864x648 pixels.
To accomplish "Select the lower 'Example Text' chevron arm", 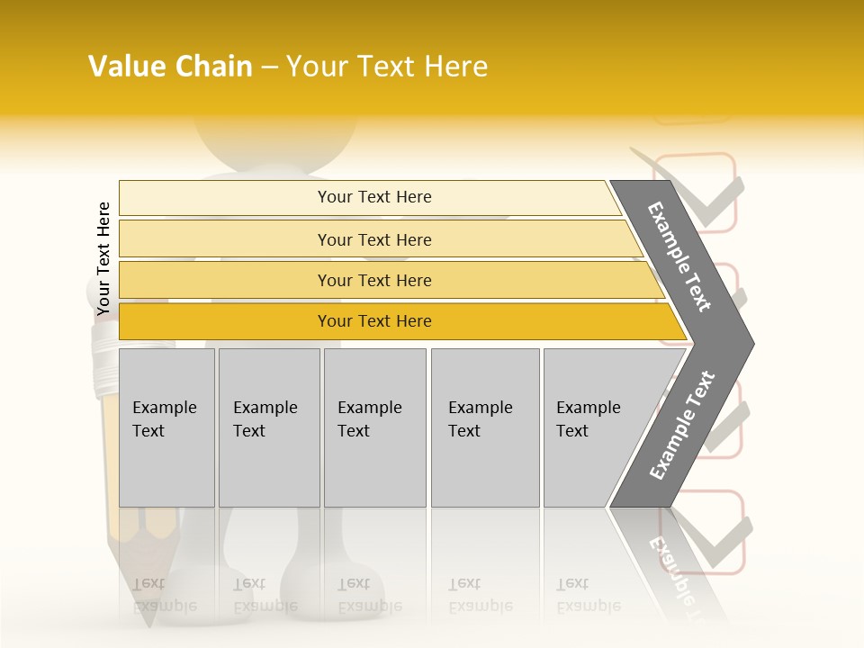I will pyautogui.click(x=683, y=424).
